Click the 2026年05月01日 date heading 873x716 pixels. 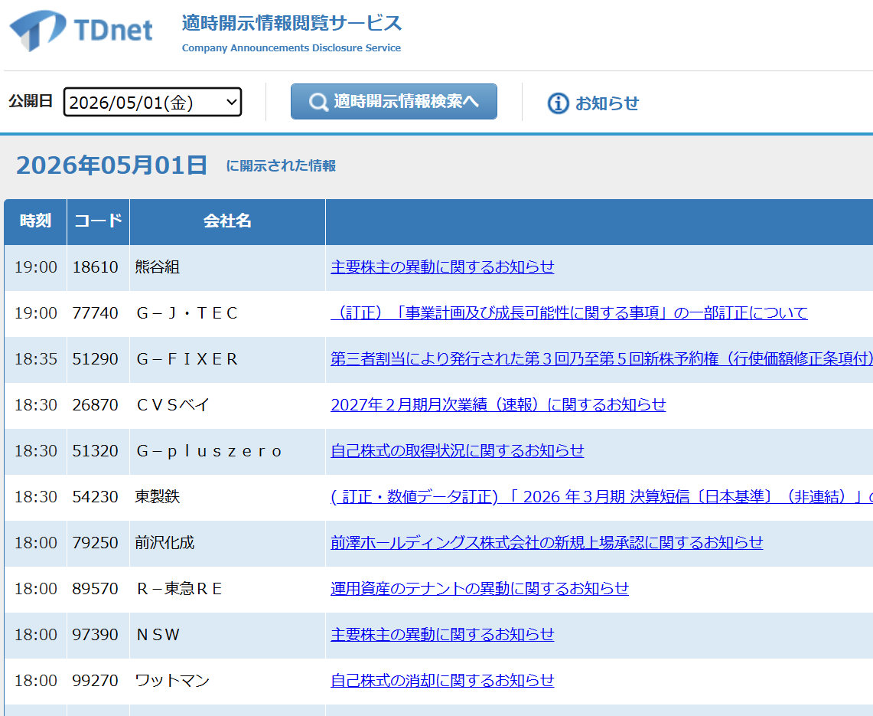[112, 165]
